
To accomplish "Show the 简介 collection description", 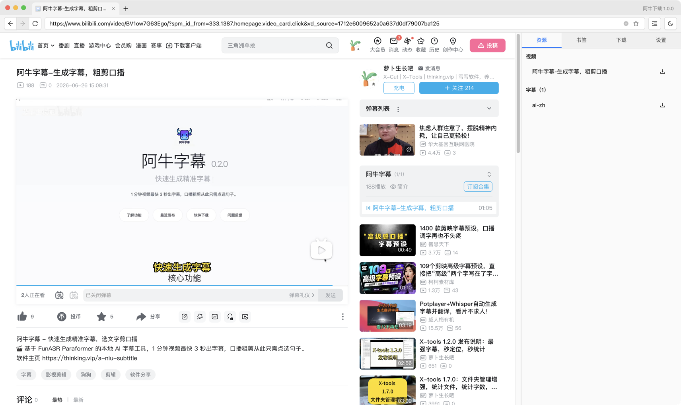I will [x=399, y=187].
